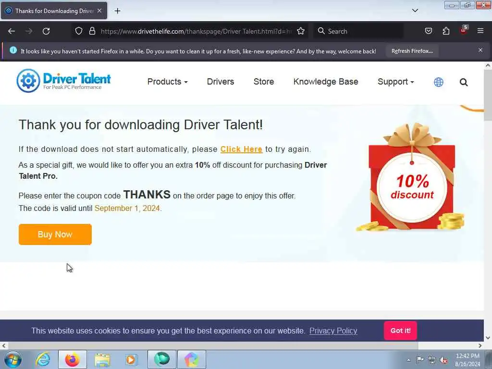Open the Drivers nav item
492x369 pixels.
pos(221,82)
